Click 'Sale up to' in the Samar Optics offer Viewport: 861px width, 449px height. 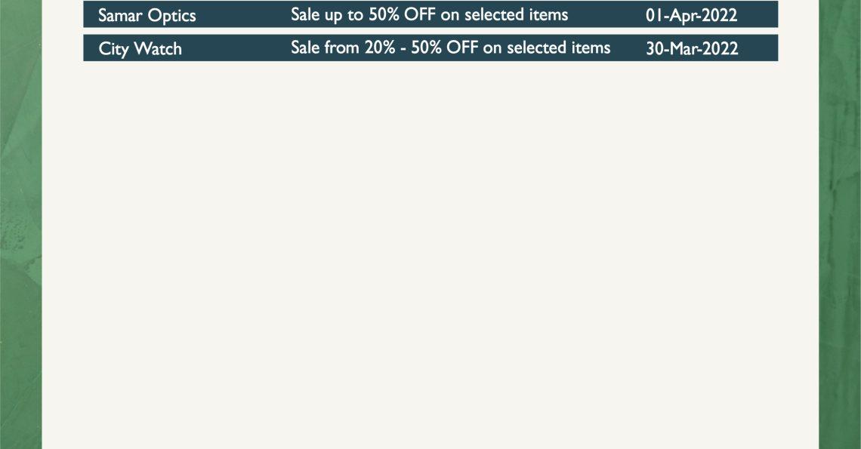[x=327, y=15]
